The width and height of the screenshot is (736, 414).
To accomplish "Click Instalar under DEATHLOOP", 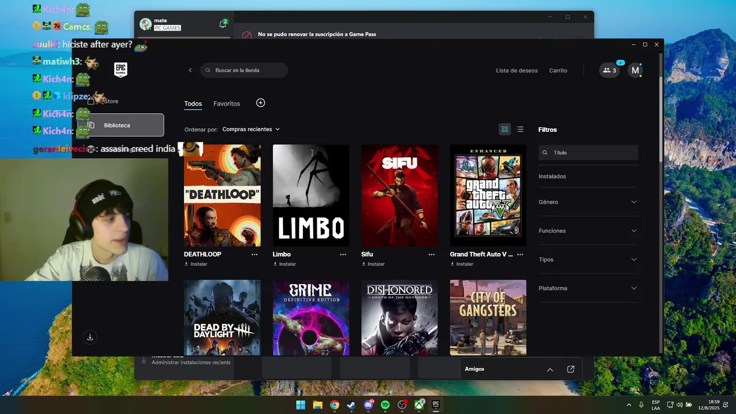I will pos(196,264).
